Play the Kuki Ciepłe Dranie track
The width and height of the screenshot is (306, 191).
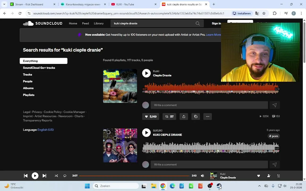click(146, 73)
